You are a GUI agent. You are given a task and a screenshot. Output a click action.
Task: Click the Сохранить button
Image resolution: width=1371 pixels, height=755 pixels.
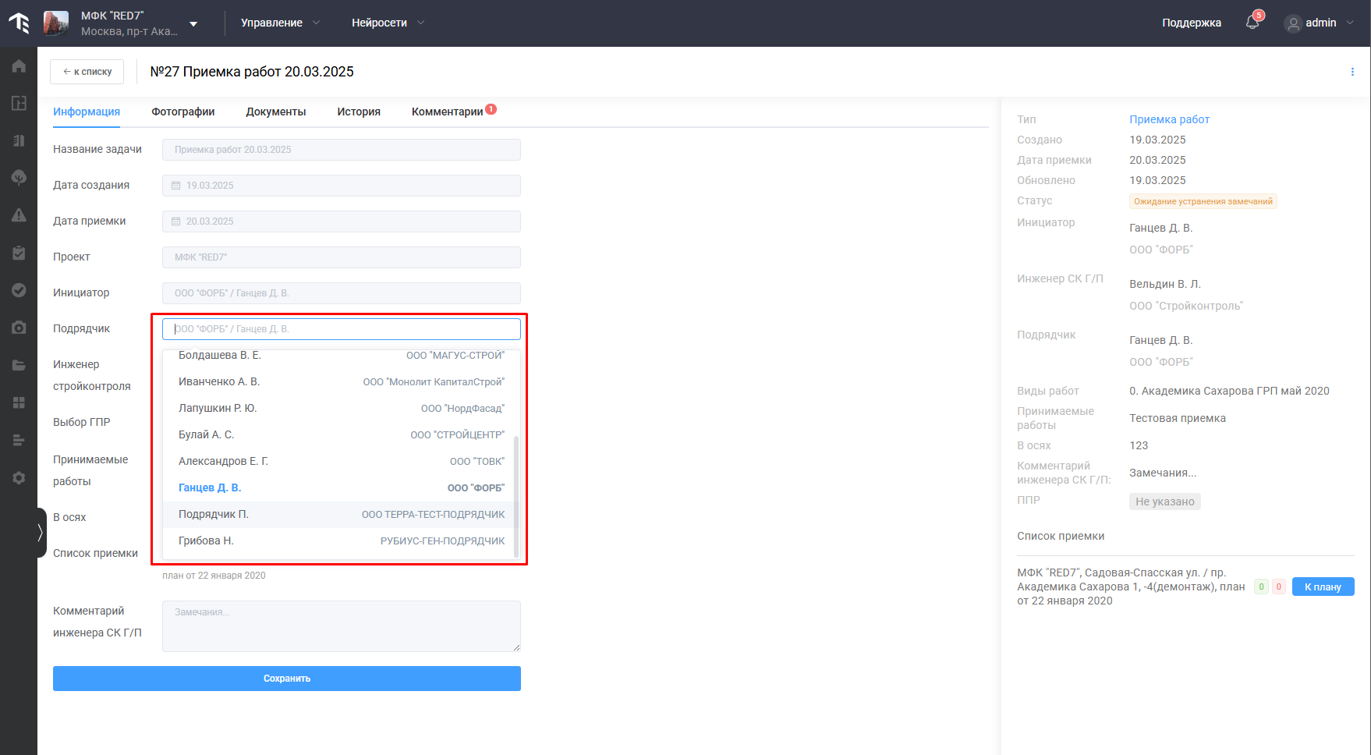[x=287, y=679]
